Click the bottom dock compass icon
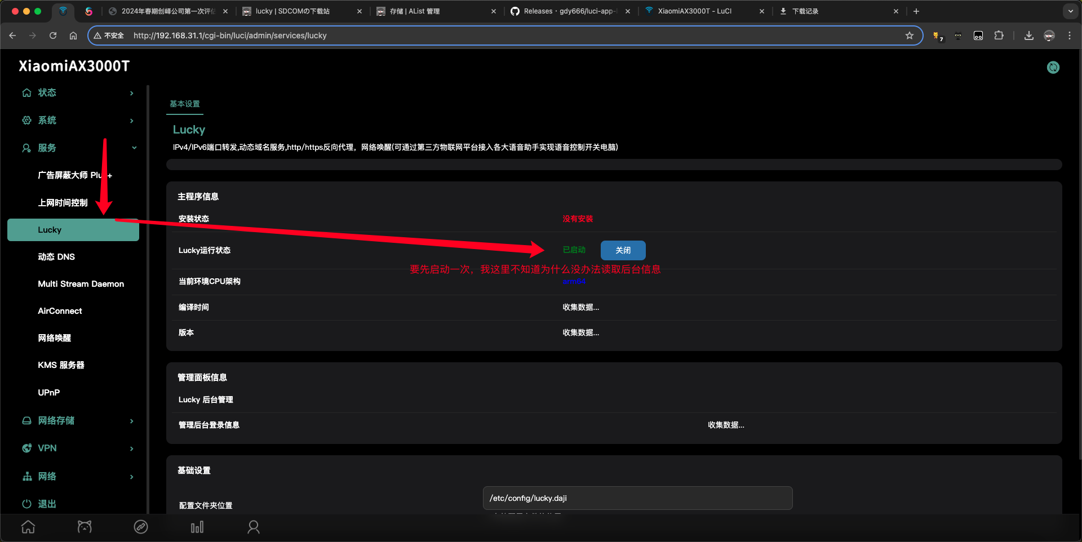1082x542 pixels. coord(141,527)
